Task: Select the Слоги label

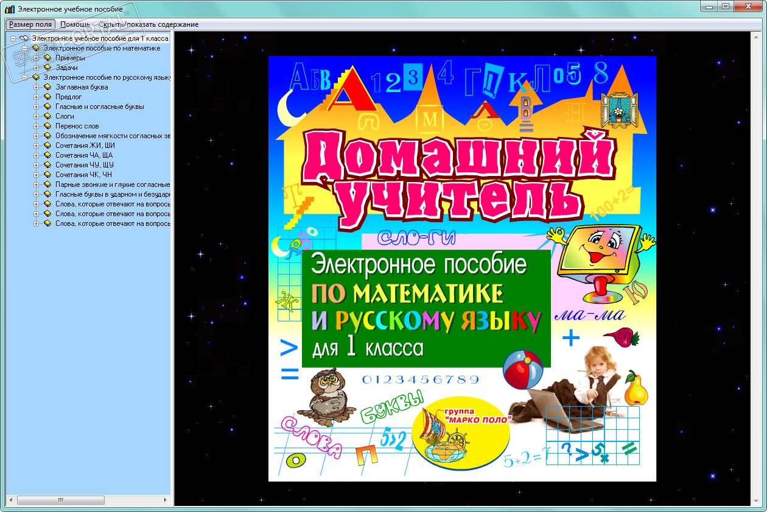Action: tap(65, 116)
